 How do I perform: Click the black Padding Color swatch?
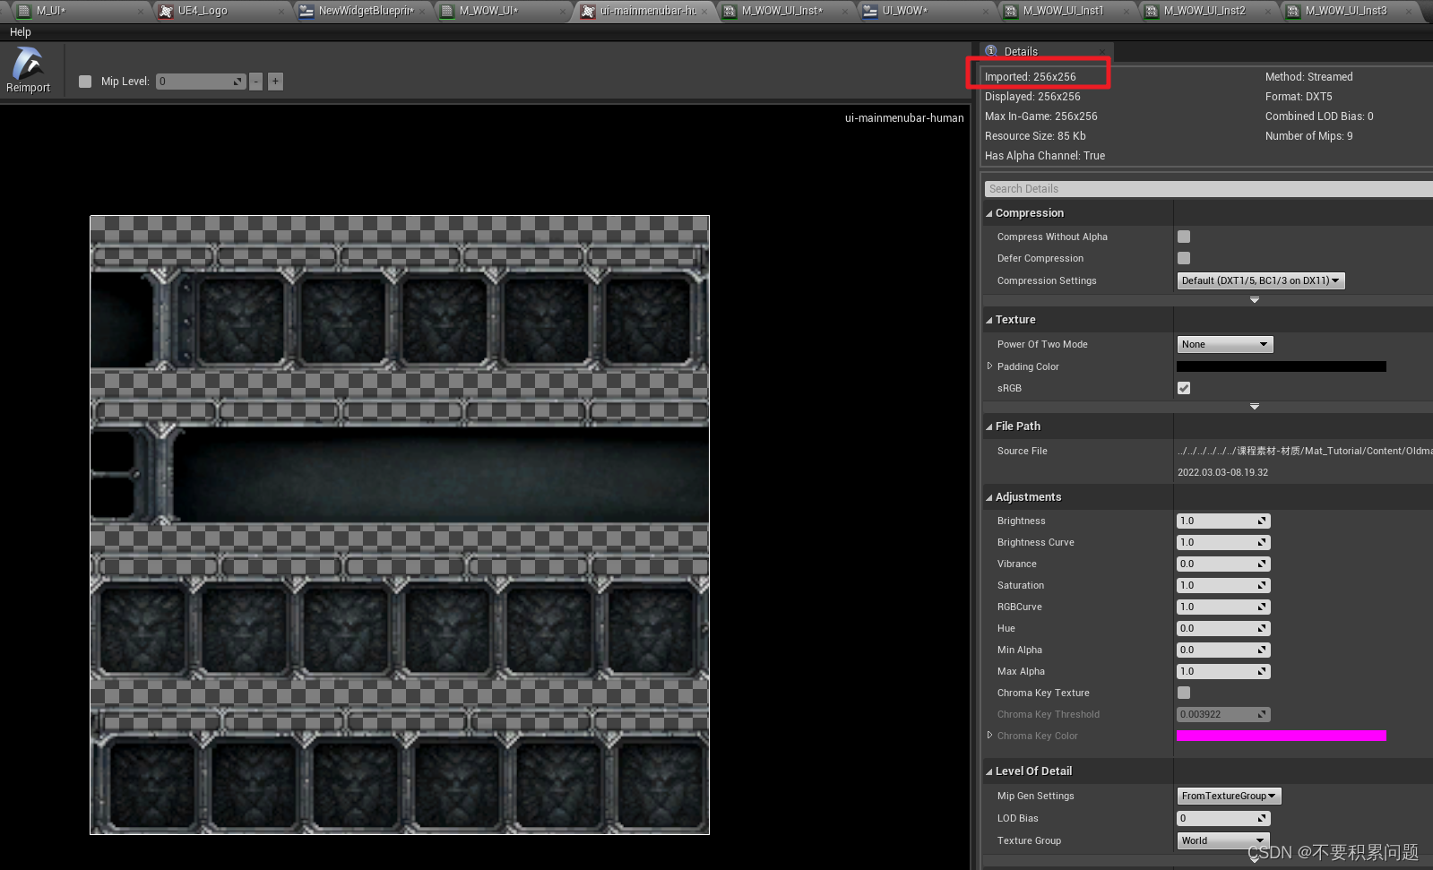pyautogui.click(x=1282, y=366)
